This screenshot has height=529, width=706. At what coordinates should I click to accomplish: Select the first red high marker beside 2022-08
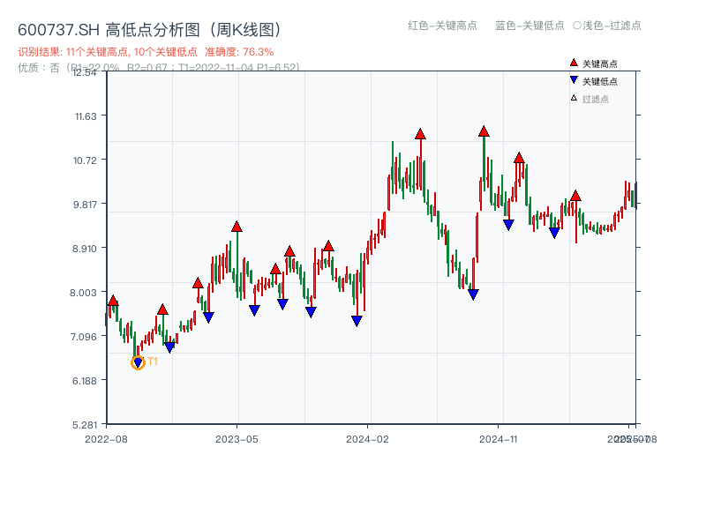click(114, 301)
